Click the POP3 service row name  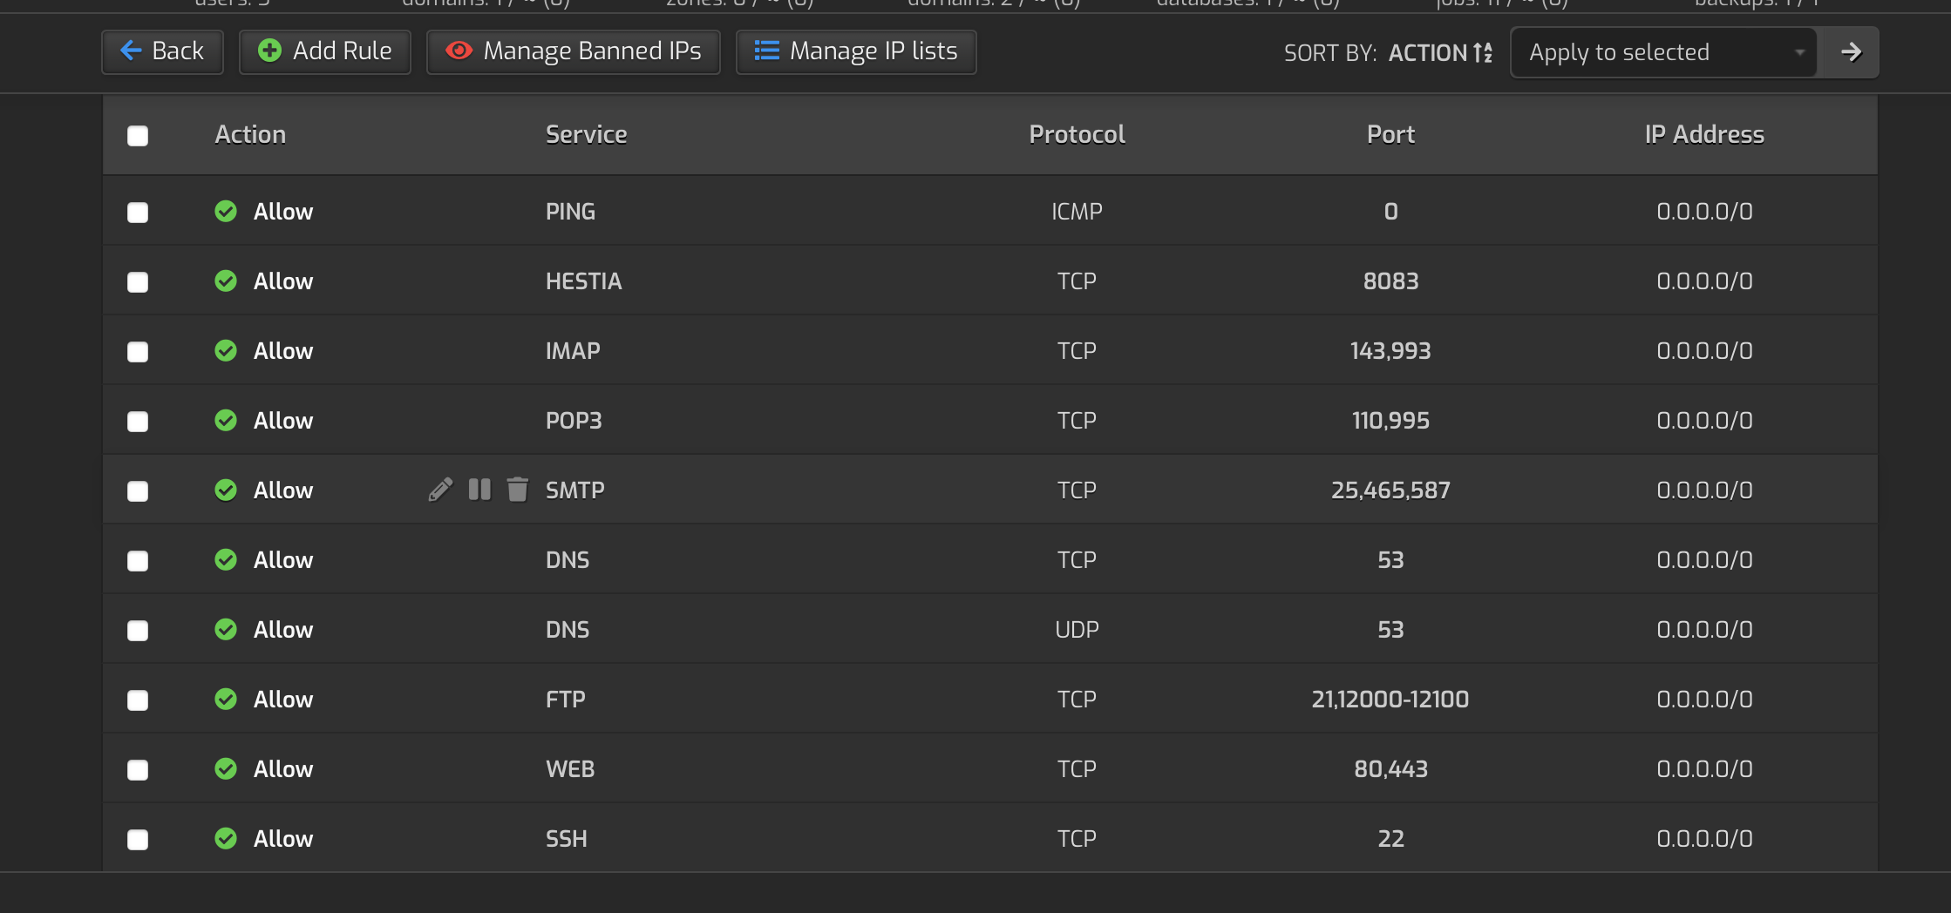coord(574,421)
